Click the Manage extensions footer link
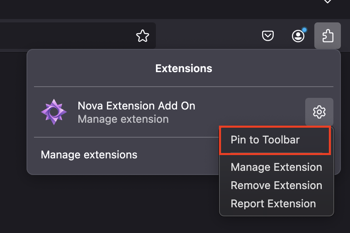 tap(89, 155)
